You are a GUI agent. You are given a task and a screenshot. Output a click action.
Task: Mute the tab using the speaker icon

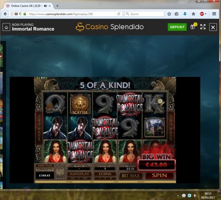point(45,6)
